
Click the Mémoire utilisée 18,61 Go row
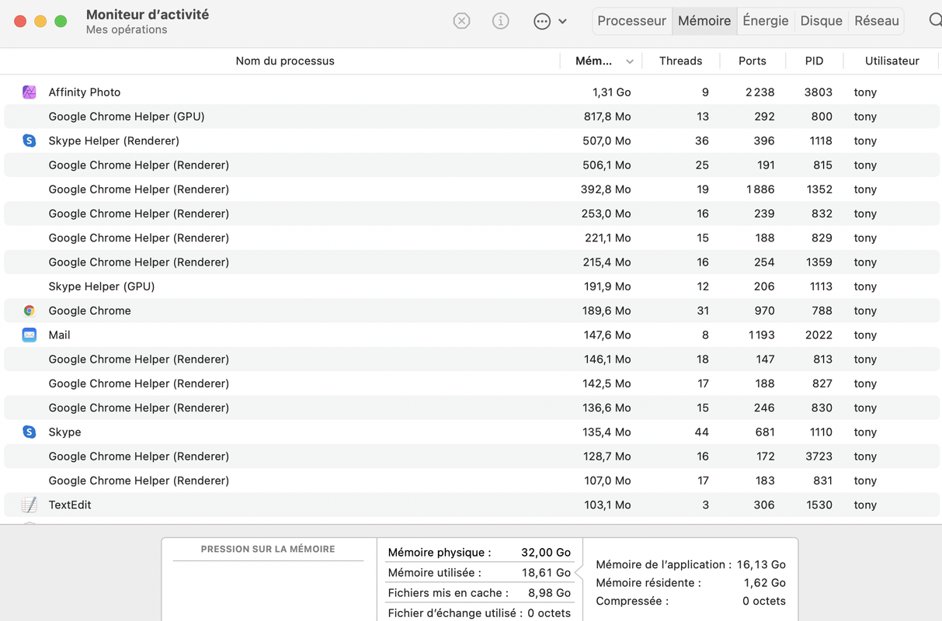(x=479, y=573)
